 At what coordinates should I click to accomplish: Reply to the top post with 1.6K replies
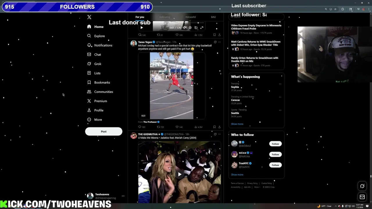142,35
